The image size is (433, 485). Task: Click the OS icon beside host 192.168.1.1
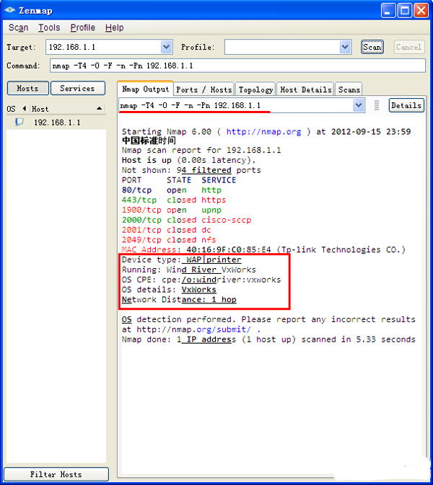click(x=19, y=123)
